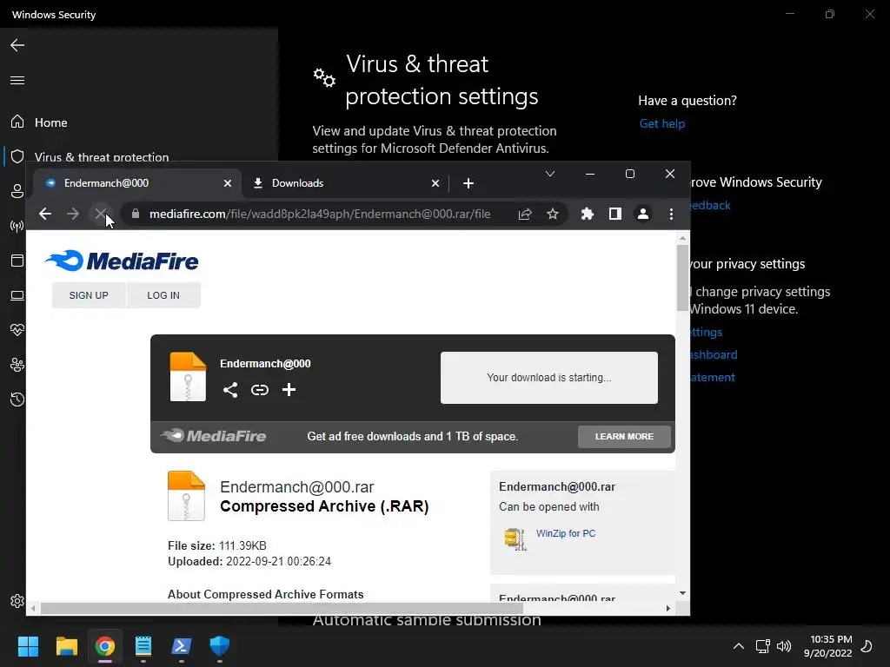
Task: Open Windows Security settings gear
Action: tap(17, 601)
